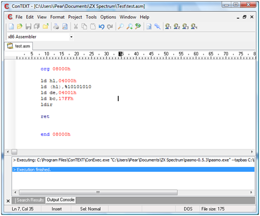Viewport: 260px width, 216px height.
Task: Click Find Next icon
Action: tap(129, 27)
